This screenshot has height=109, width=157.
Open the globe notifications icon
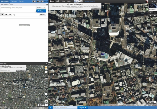(x=42, y=1)
